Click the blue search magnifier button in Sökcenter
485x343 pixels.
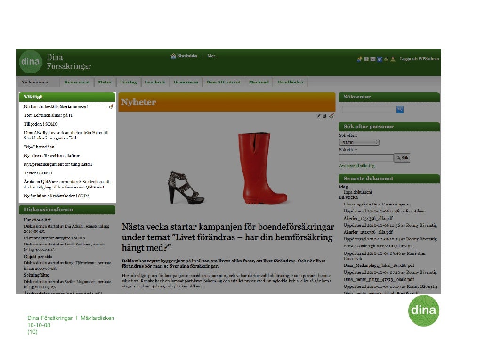pos(400,109)
